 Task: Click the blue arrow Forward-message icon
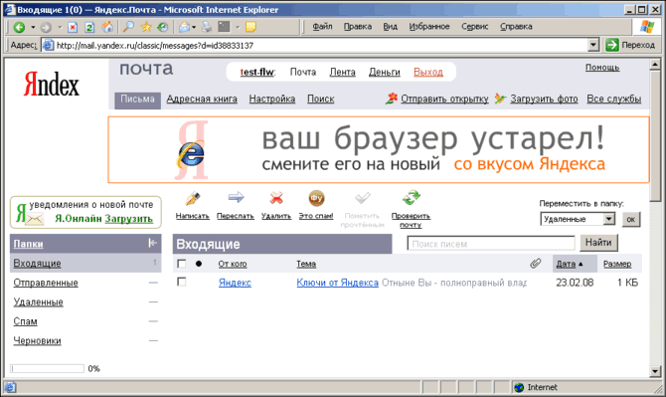(236, 197)
